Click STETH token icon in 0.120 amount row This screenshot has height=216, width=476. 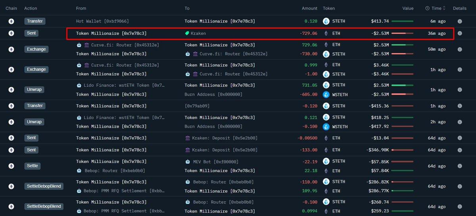(x=326, y=21)
